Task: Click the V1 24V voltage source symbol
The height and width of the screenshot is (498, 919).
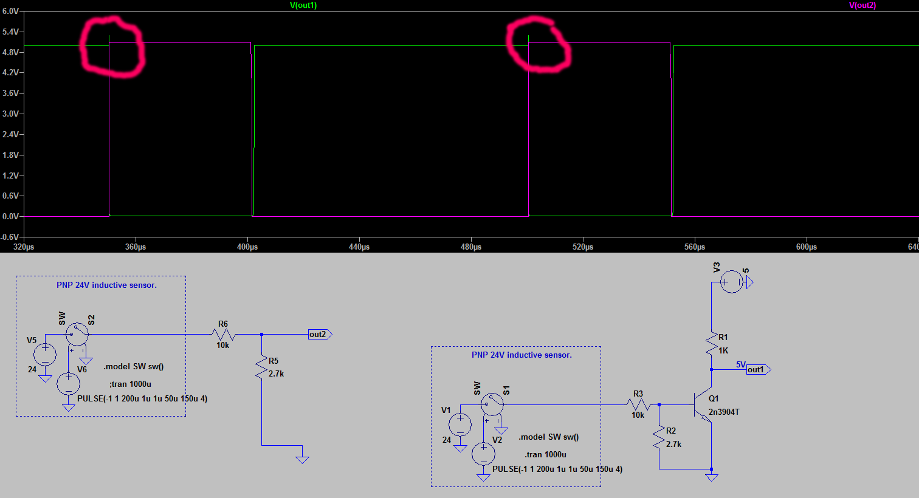Action: (460, 425)
